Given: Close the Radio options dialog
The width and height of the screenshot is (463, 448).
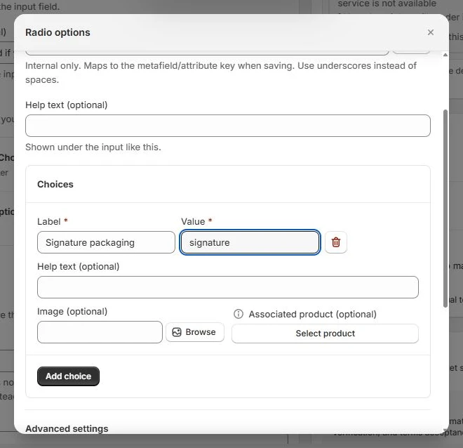Looking at the screenshot, I should click(x=431, y=32).
